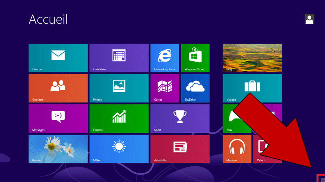
Task: Open the Messages chat tile
Action: click(x=58, y=119)
